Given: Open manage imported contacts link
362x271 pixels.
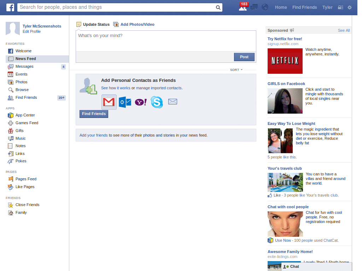Looking at the screenshot, I should pos(159,88).
